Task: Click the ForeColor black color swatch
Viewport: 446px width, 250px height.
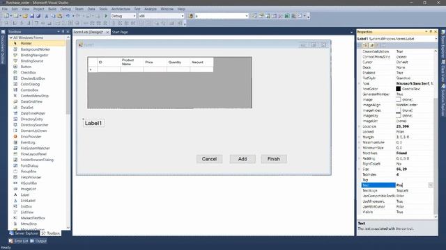Action: [x=398, y=89]
